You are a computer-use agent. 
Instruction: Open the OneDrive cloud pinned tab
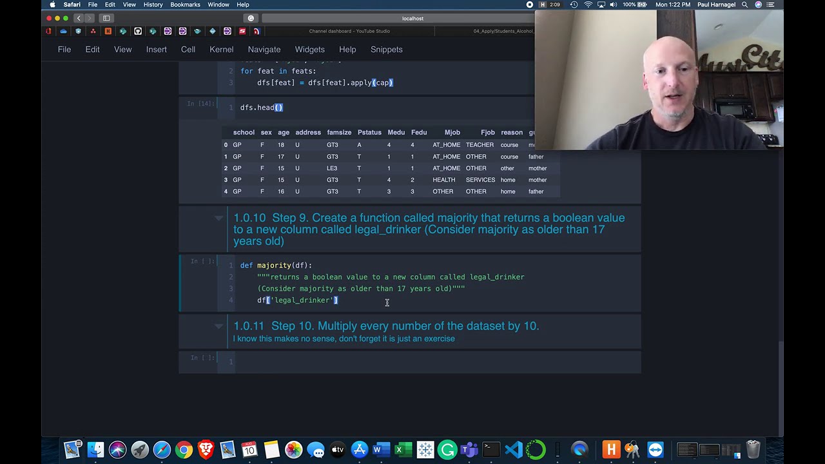tap(64, 31)
